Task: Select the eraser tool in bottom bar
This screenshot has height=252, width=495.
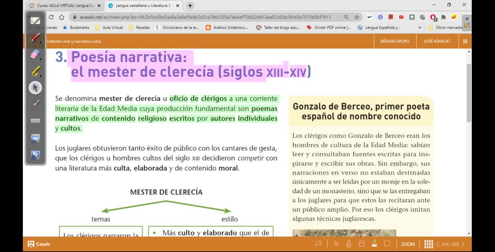Action: [361, 244]
